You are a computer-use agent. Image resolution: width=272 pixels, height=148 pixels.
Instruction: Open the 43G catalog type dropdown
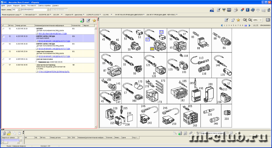click(x=19, y=10)
